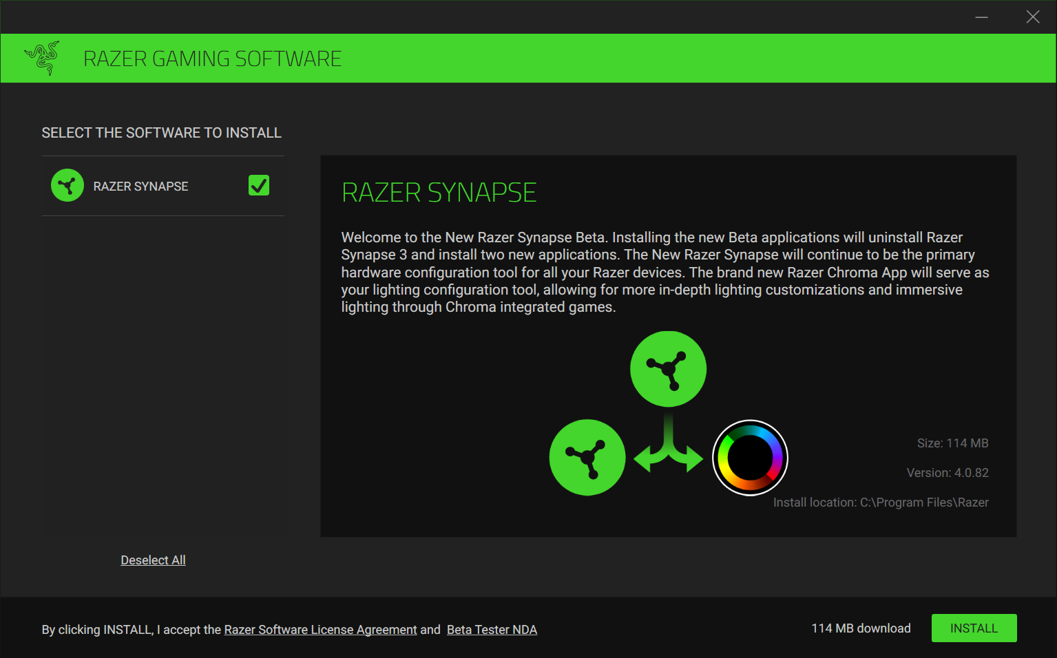Image resolution: width=1057 pixels, height=658 pixels.
Task: Minimize the installer window
Action: tap(981, 17)
